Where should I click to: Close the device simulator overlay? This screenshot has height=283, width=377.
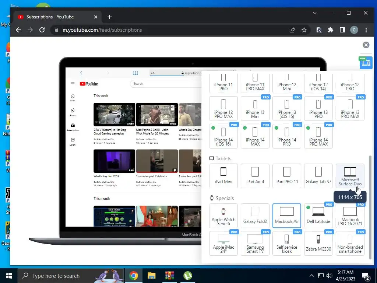366,45
